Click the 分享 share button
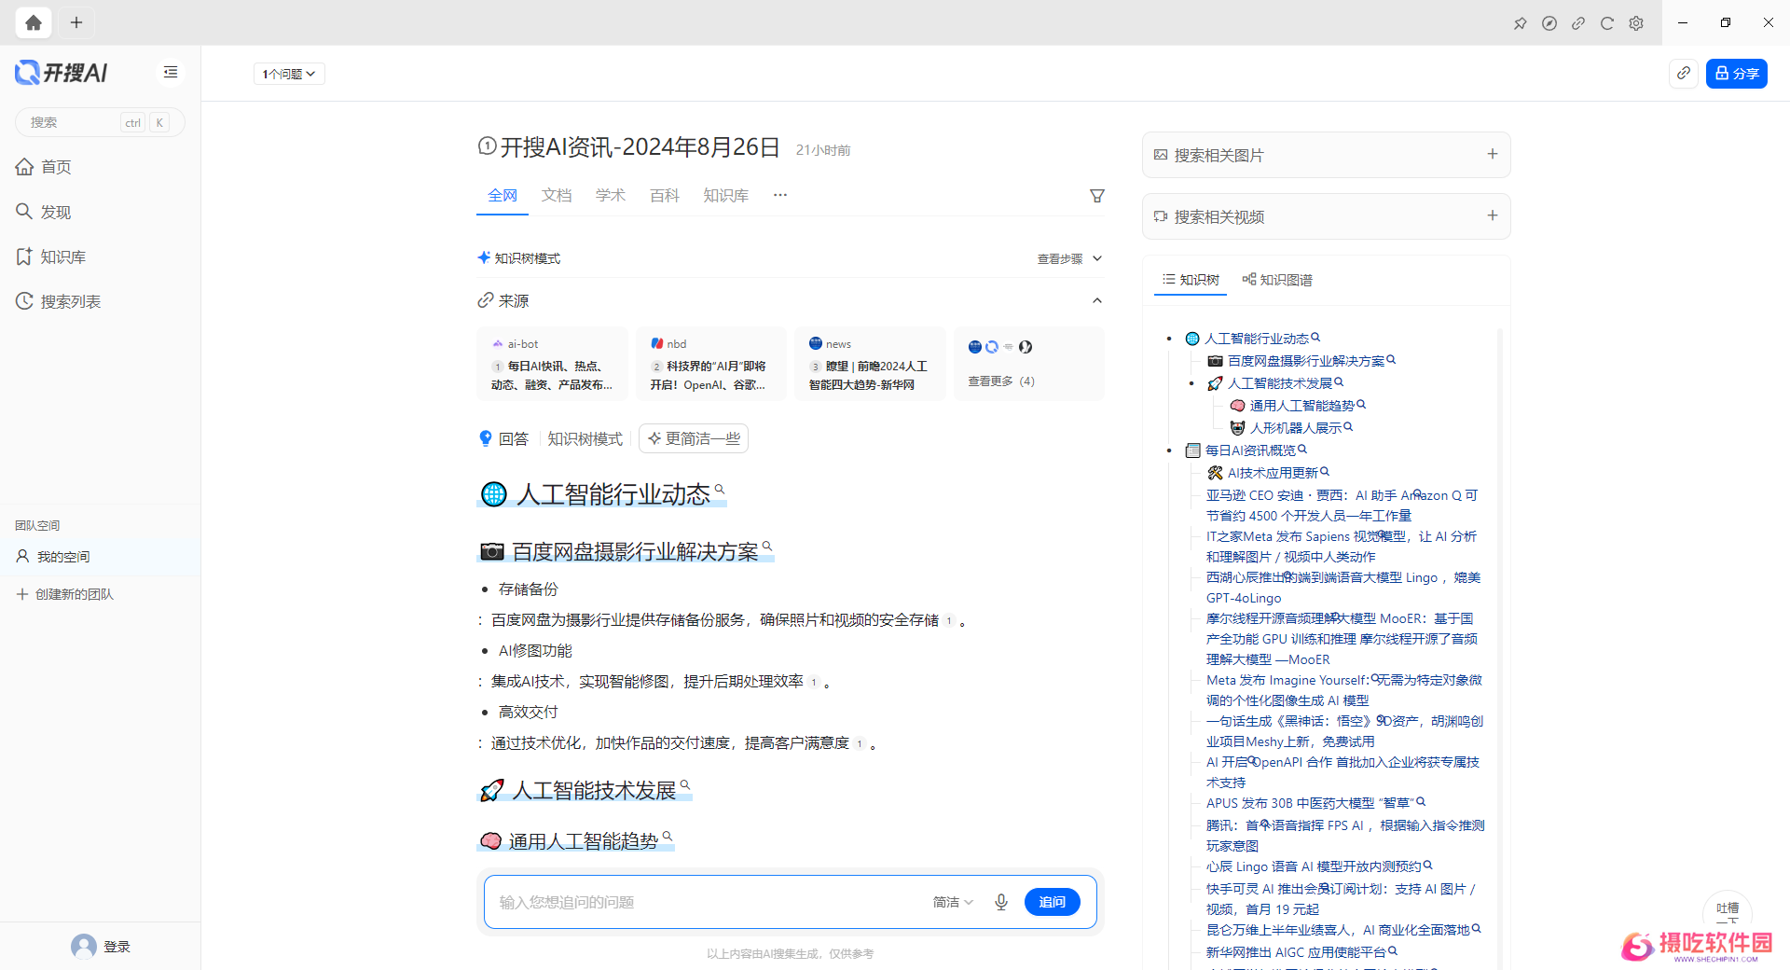 point(1736,73)
